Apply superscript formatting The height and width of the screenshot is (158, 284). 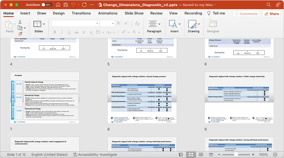[84, 32]
